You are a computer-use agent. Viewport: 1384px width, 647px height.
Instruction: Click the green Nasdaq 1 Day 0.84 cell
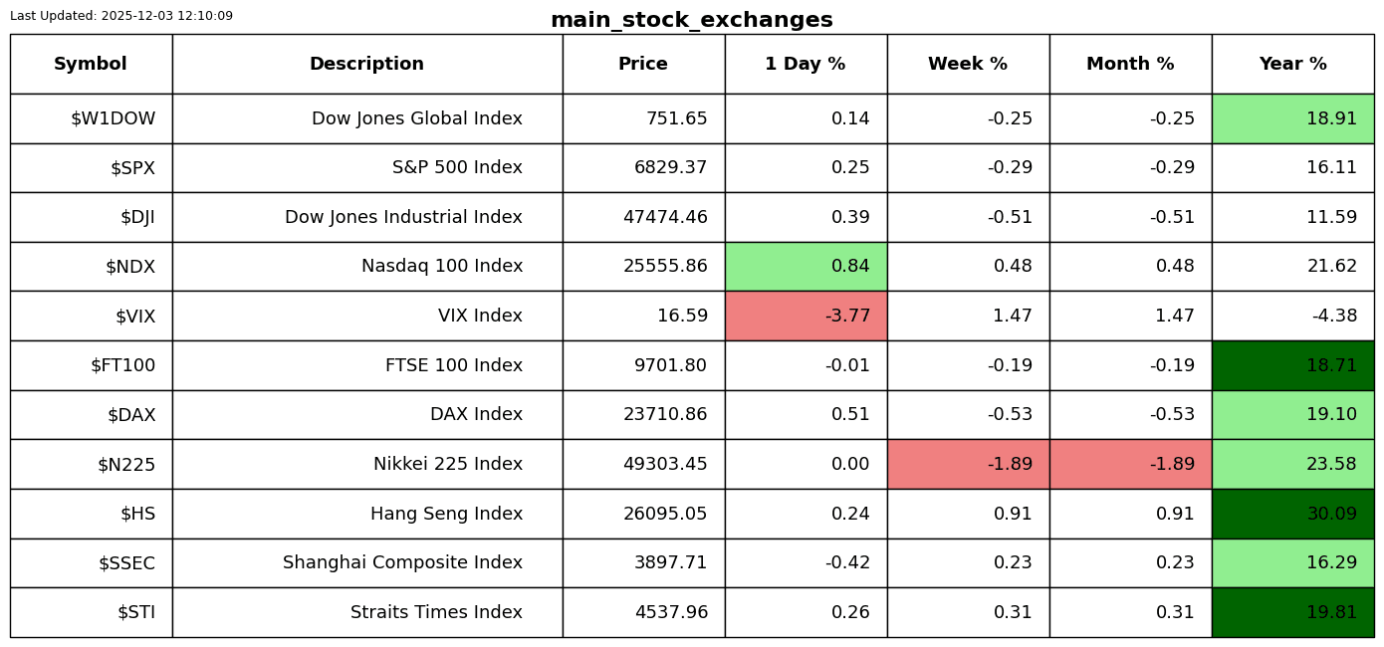tap(806, 267)
